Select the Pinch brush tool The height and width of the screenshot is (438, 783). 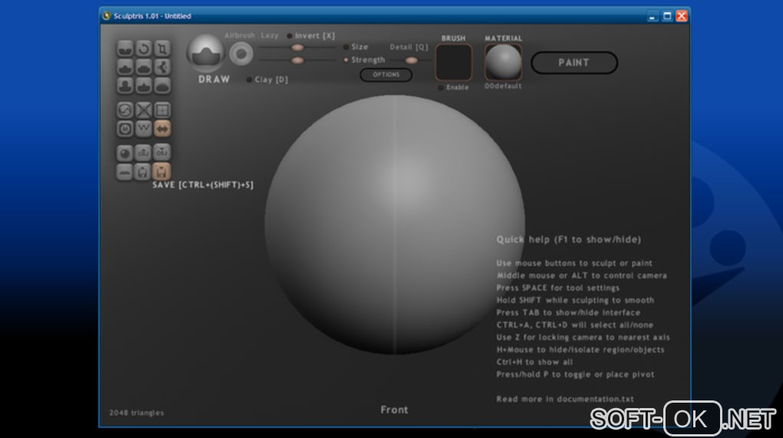(x=144, y=86)
